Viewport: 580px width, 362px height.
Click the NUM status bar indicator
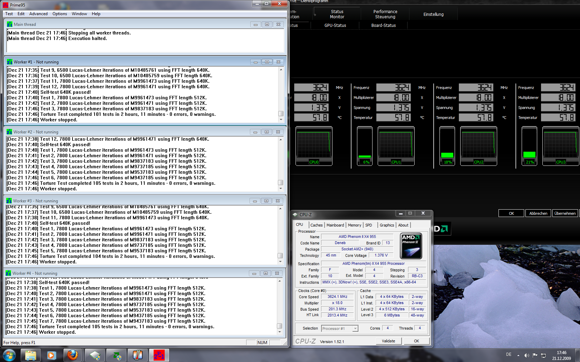tap(262, 342)
